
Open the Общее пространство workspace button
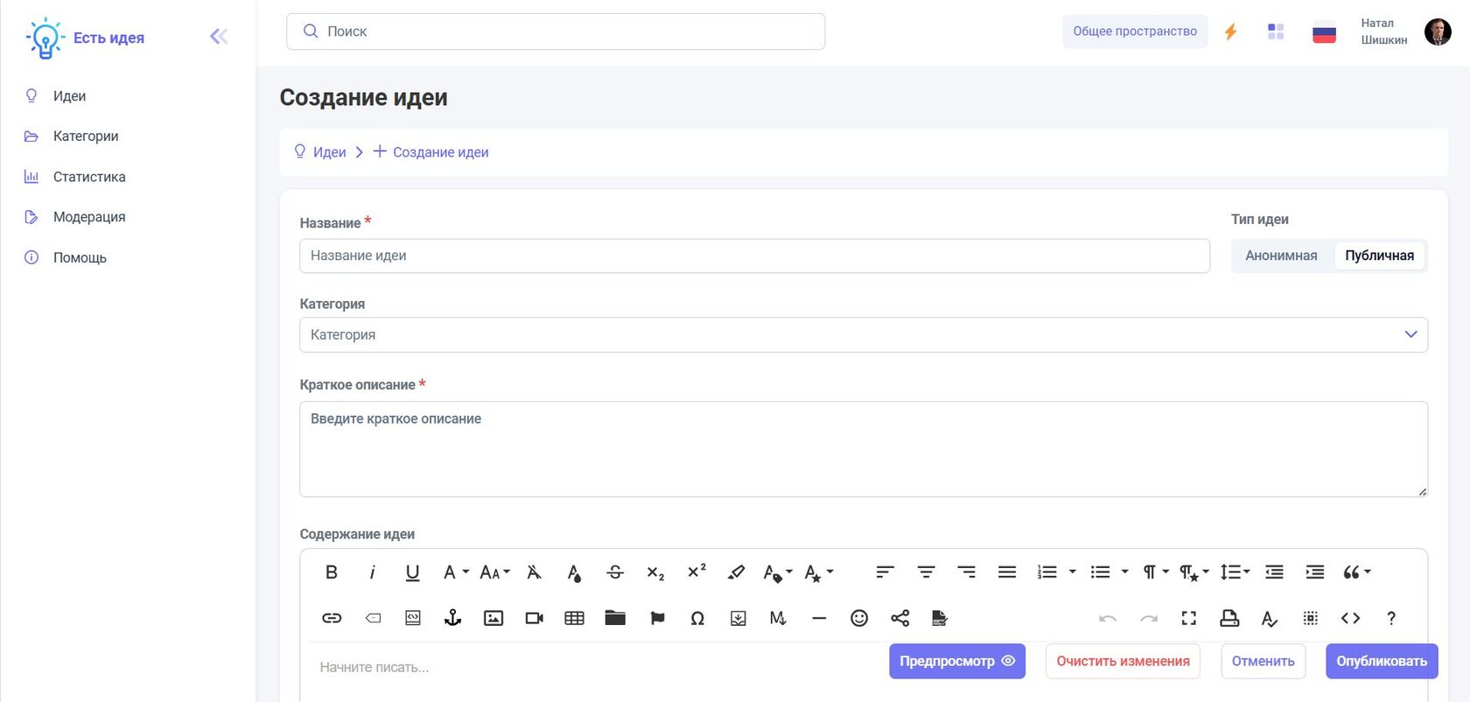coord(1135,32)
